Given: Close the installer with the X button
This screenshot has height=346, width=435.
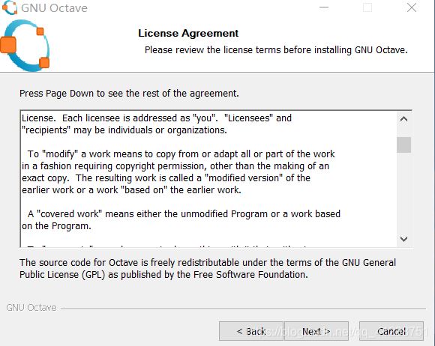Looking at the screenshot, I should pos(412,7).
